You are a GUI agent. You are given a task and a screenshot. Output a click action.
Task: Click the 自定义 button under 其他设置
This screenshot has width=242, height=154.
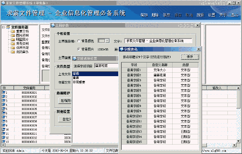(65, 119)
